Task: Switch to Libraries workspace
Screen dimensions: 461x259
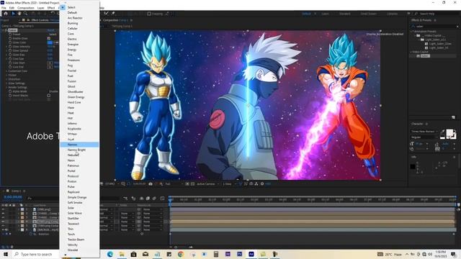Action: [392, 14]
